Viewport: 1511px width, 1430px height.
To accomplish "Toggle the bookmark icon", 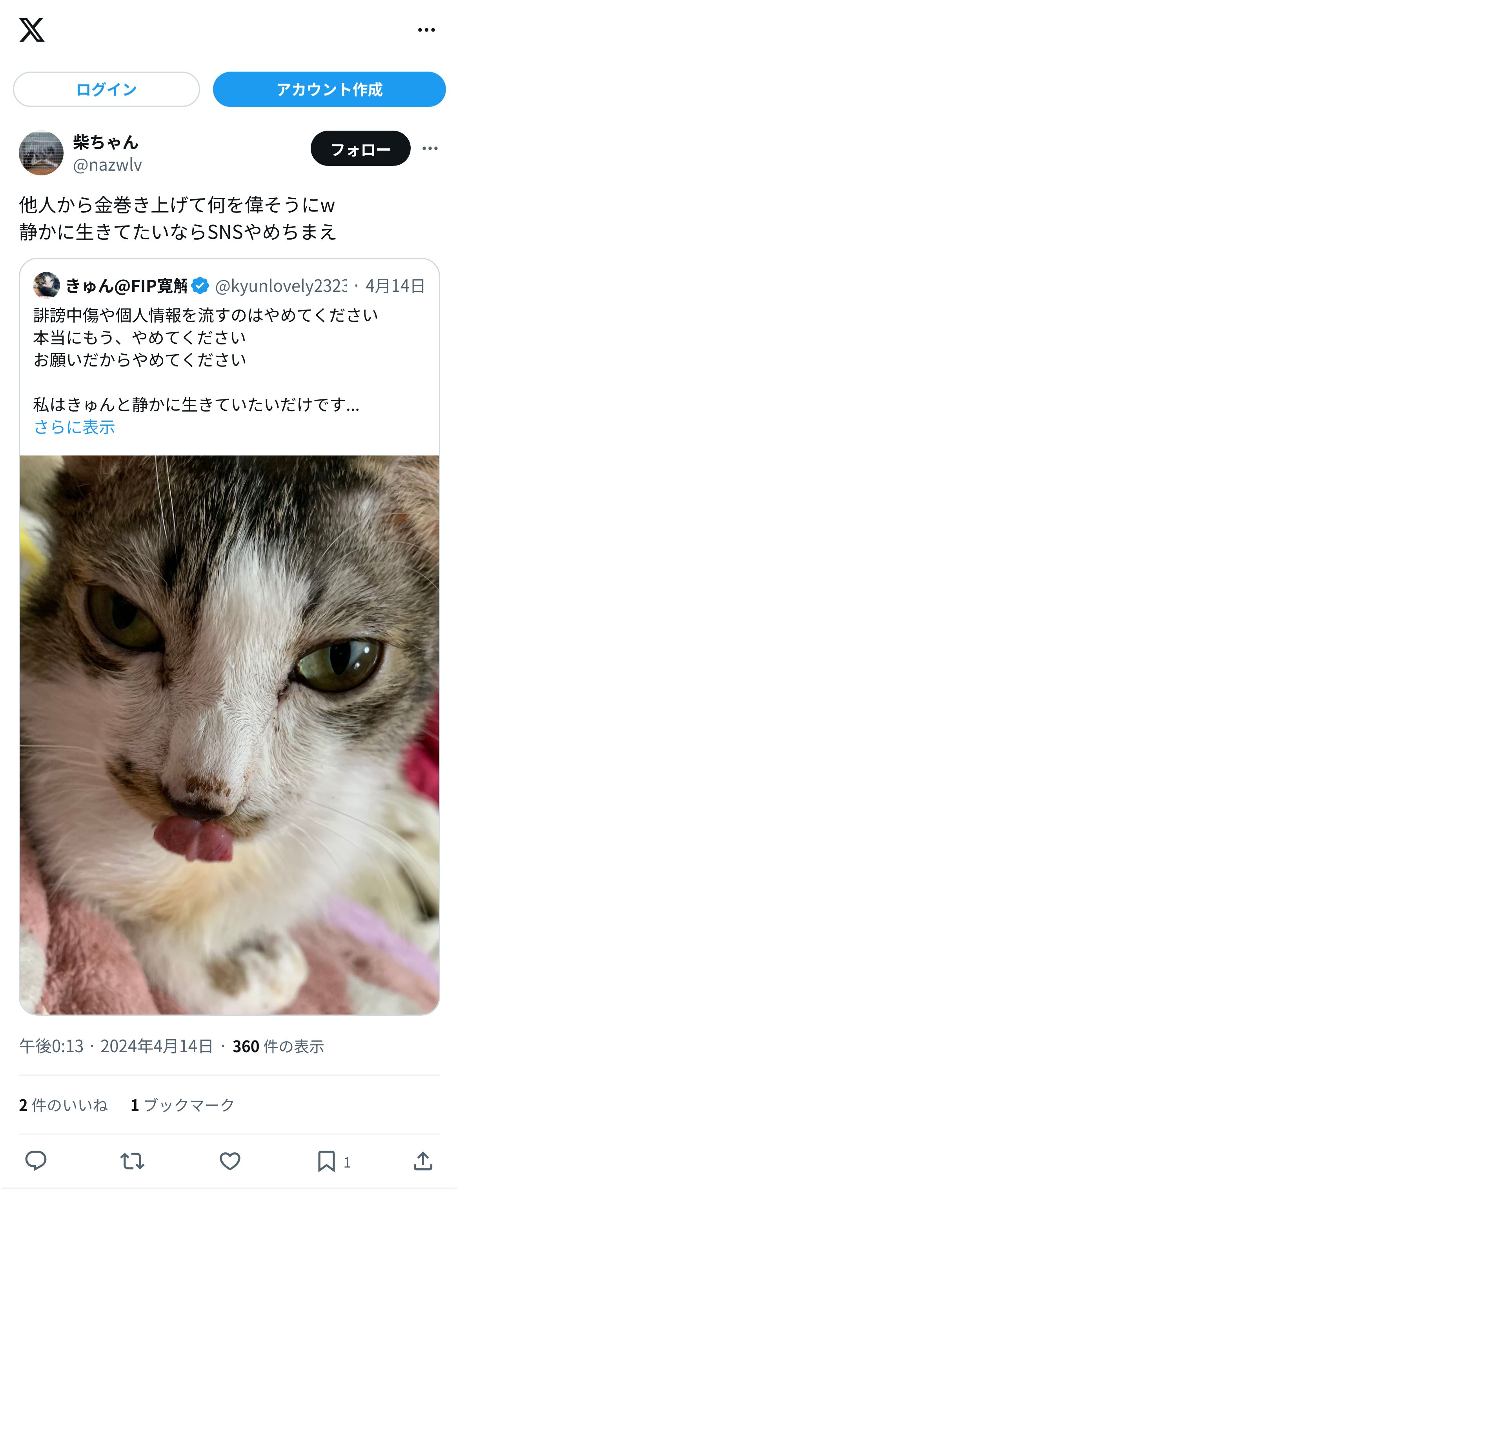I will [x=326, y=1161].
